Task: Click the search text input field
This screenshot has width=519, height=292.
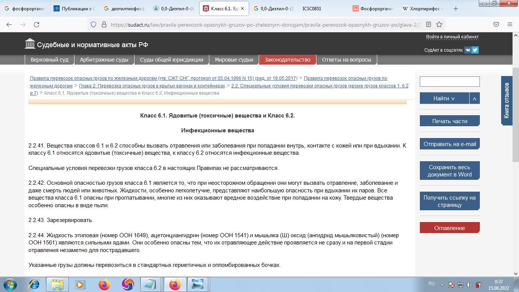Action: click(x=449, y=81)
